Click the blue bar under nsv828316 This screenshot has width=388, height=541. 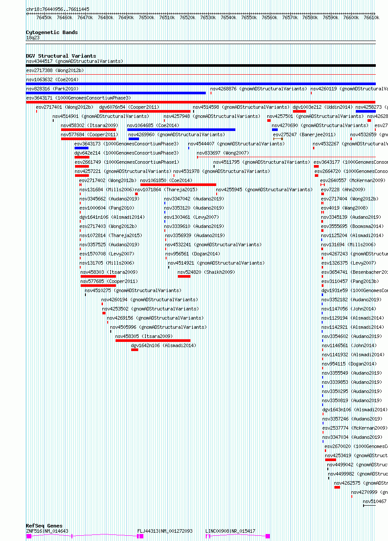116,93
